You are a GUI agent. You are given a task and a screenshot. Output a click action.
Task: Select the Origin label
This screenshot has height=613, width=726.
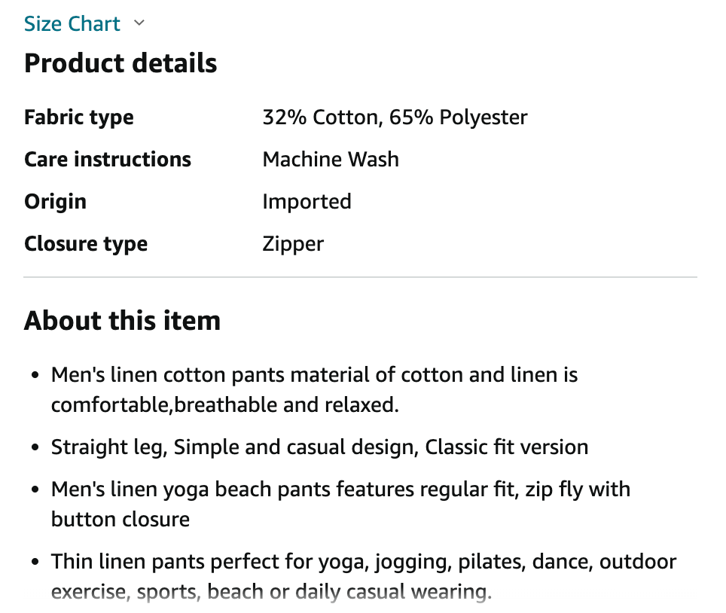[55, 201]
